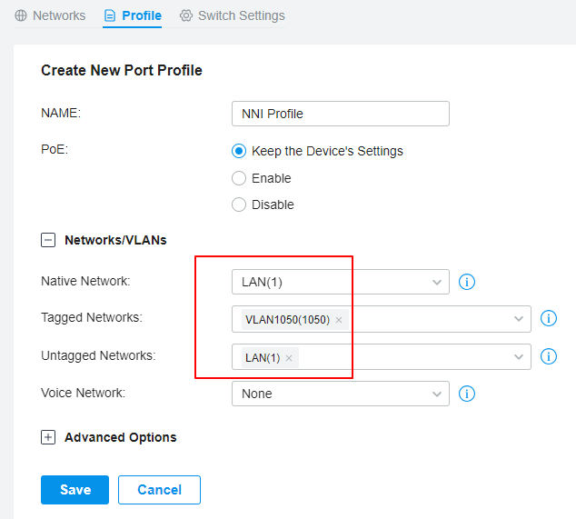Select Keep the Device's Settings radio
The width and height of the screenshot is (576, 519).
point(239,151)
